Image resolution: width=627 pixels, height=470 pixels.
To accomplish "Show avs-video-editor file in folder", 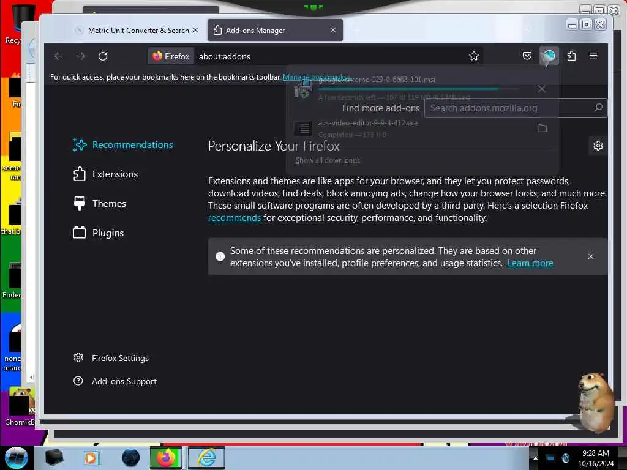I will [543, 129].
